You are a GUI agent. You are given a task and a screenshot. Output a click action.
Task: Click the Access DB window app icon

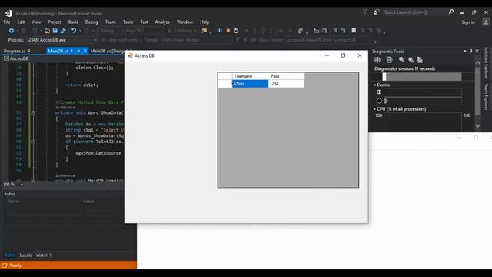click(x=130, y=55)
